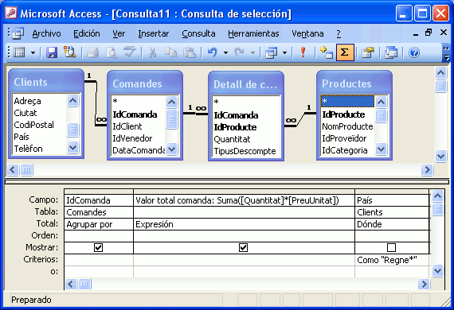Select IdVenedor in the Comandes table

pos(132,138)
